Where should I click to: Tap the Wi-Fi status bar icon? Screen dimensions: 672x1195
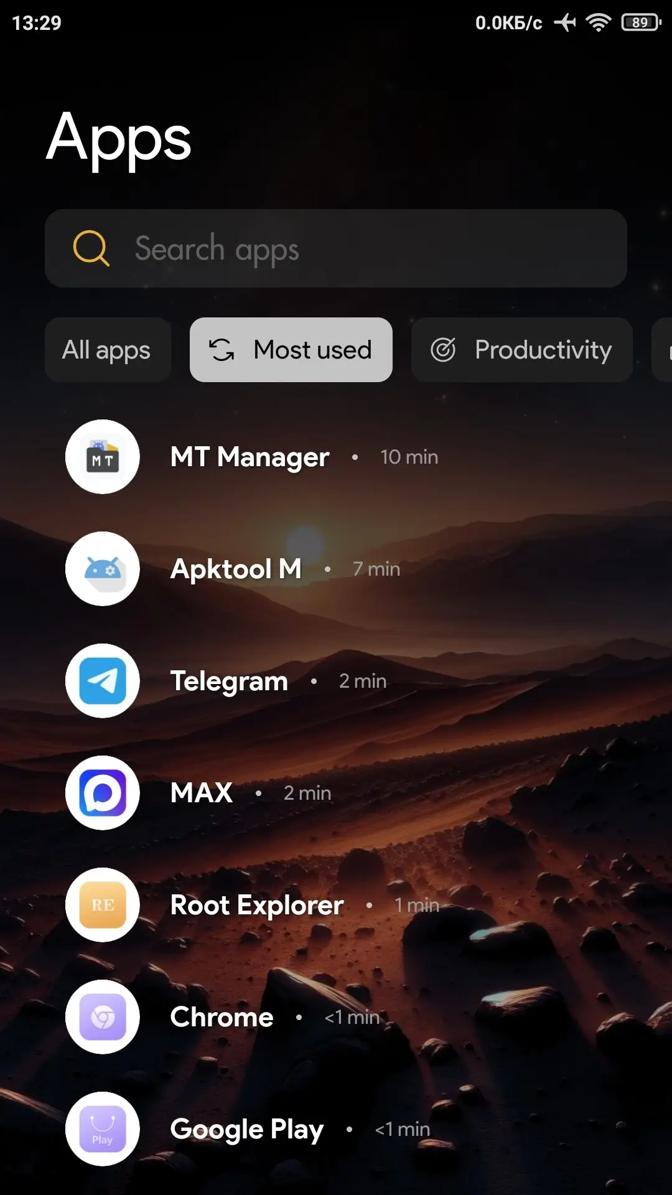(x=599, y=23)
